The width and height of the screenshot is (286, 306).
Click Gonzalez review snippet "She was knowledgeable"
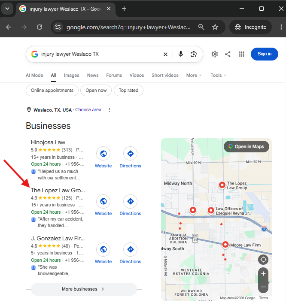(x=56, y=270)
